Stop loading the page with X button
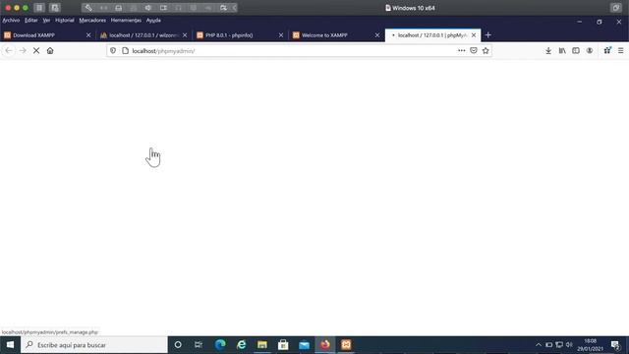 [36, 50]
